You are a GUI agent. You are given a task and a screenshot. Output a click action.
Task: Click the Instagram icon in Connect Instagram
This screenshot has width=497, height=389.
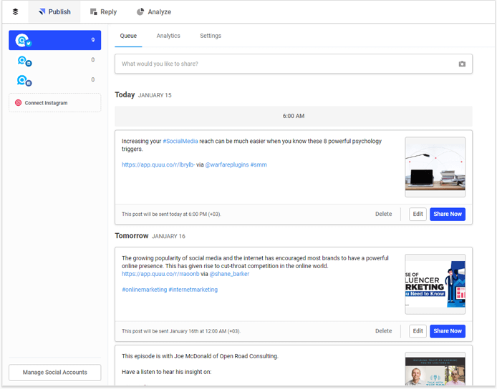(x=19, y=103)
